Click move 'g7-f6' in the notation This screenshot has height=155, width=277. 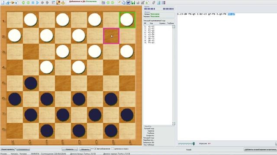[x=212, y=14]
